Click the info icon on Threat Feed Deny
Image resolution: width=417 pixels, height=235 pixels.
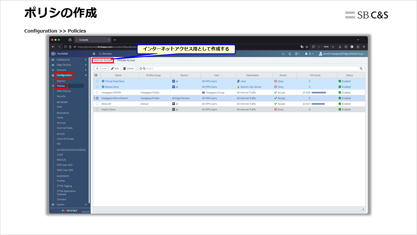[x=103, y=81]
